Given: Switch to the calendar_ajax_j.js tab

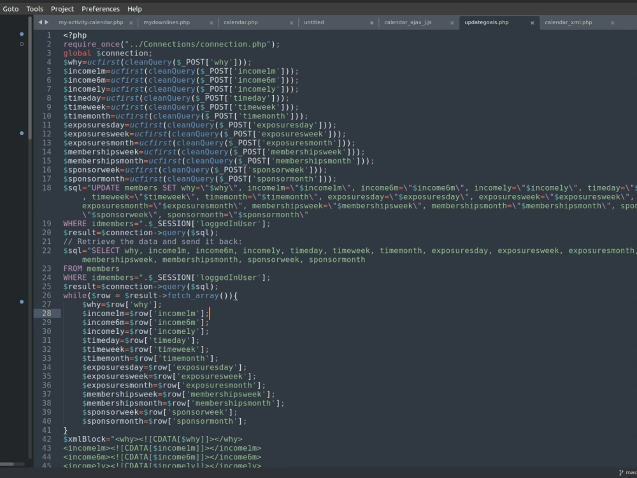Looking at the screenshot, I should pos(408,22).
